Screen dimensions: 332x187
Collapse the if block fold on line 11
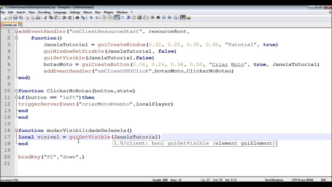[16, 97]
